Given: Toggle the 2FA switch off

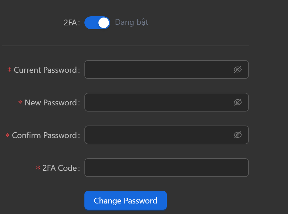Looking at the screenshot, I should tap(97, 23).
